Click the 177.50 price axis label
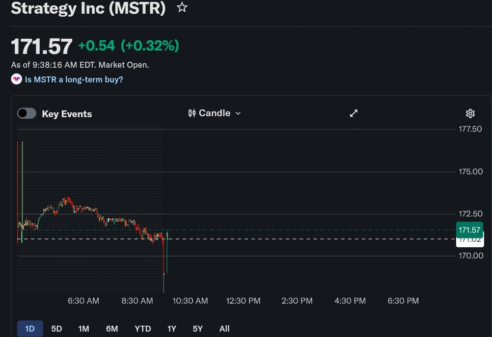Image resolution: width=492 pixels, height=337 pixels. [x=470, y=129]
